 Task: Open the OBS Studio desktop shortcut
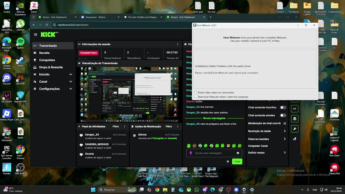[x=20, y=169]
